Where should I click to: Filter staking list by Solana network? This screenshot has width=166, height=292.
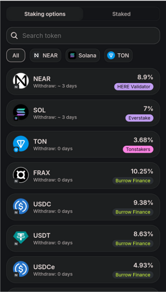(83, 55)
